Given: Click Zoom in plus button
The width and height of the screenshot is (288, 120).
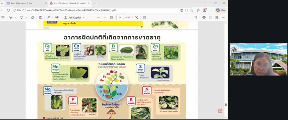Looking at the screenshot, I should tap(105, 17).
